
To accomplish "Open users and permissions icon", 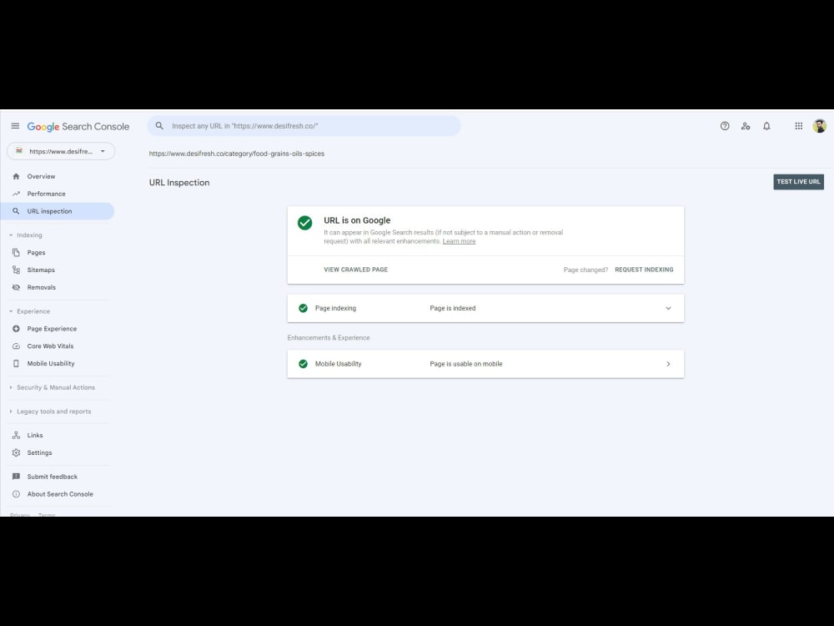I will (x=746, y=126).
